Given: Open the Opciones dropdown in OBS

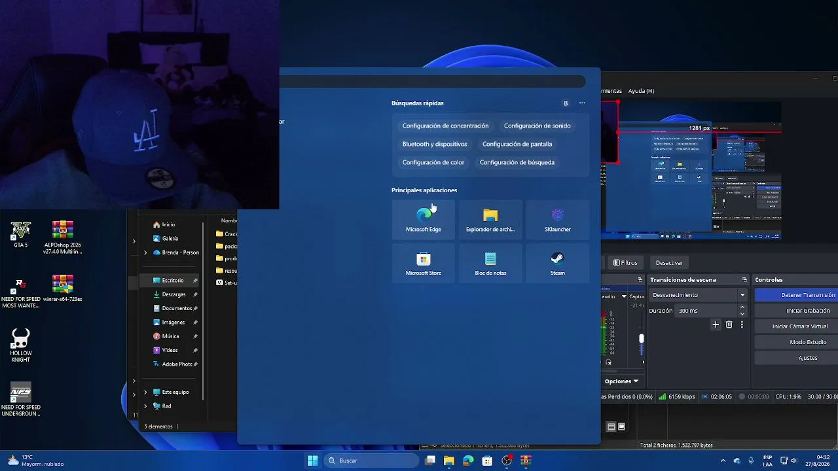Looking at the screenshot, I should pos(621,381).
